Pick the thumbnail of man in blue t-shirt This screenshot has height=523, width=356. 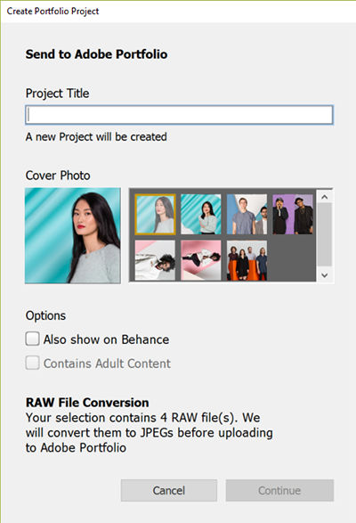coord(247,214)
